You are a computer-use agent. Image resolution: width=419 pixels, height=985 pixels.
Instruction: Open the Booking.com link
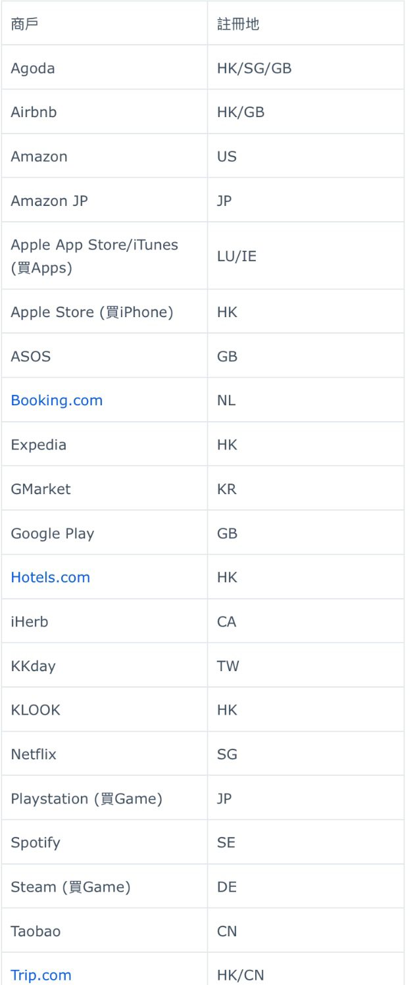pos(57,400)
